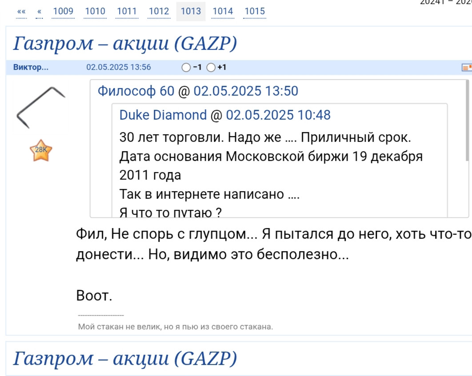
Task: Select the -1 rating radio button
Action: click(x=186, y=68)
